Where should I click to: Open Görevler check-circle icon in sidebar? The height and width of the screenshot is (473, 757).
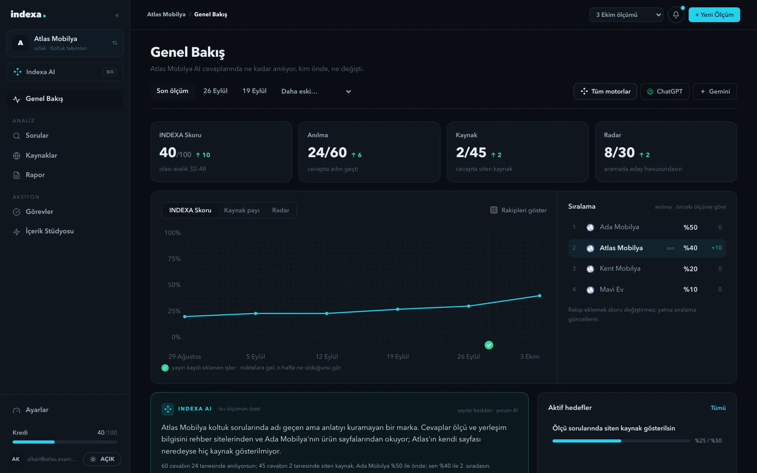16,212
